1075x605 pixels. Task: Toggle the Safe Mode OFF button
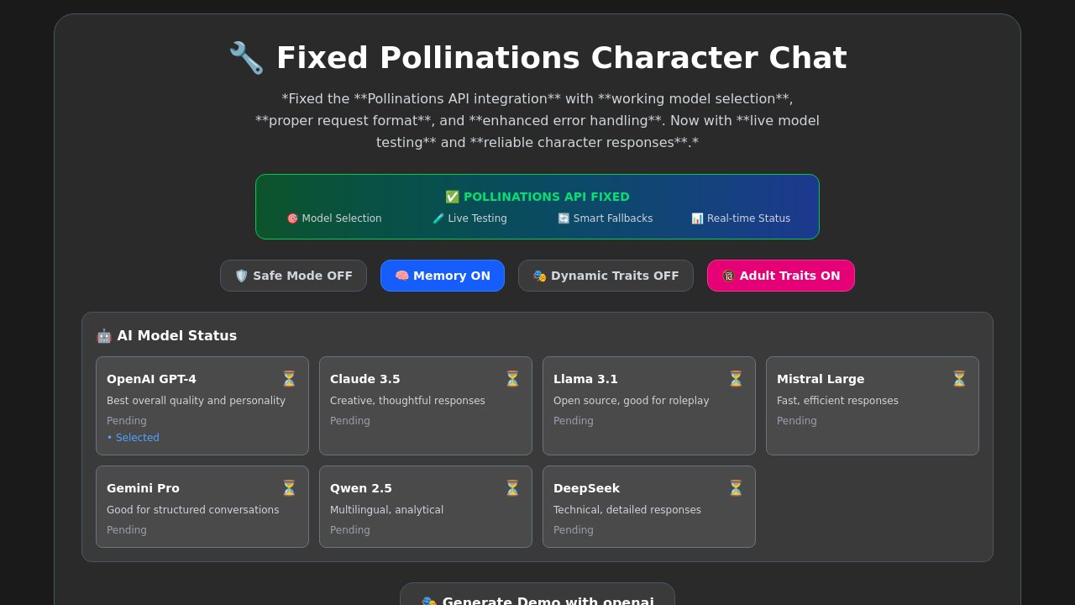click(293, 276)
